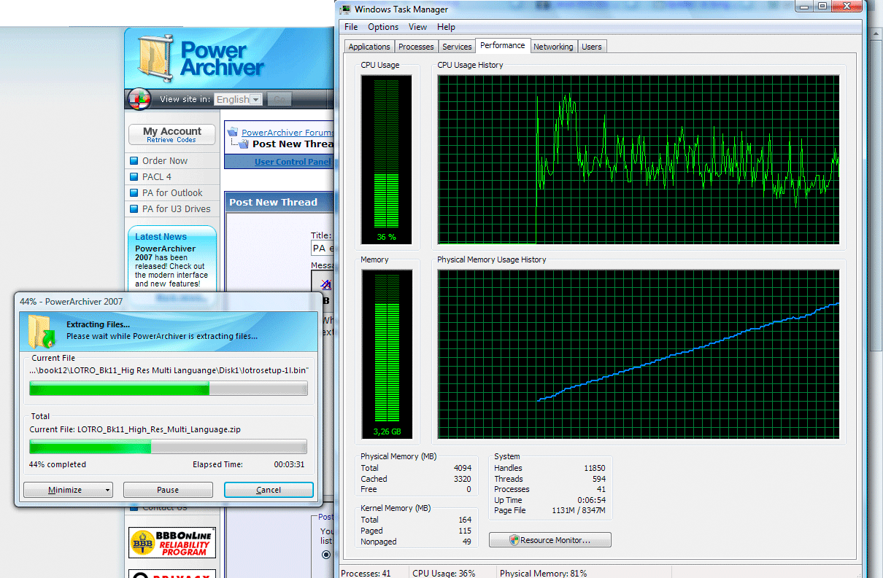883x578 pixels.
Task: Click the PowerArchiver Forums folder icon
Action: (x=233, y=132)
